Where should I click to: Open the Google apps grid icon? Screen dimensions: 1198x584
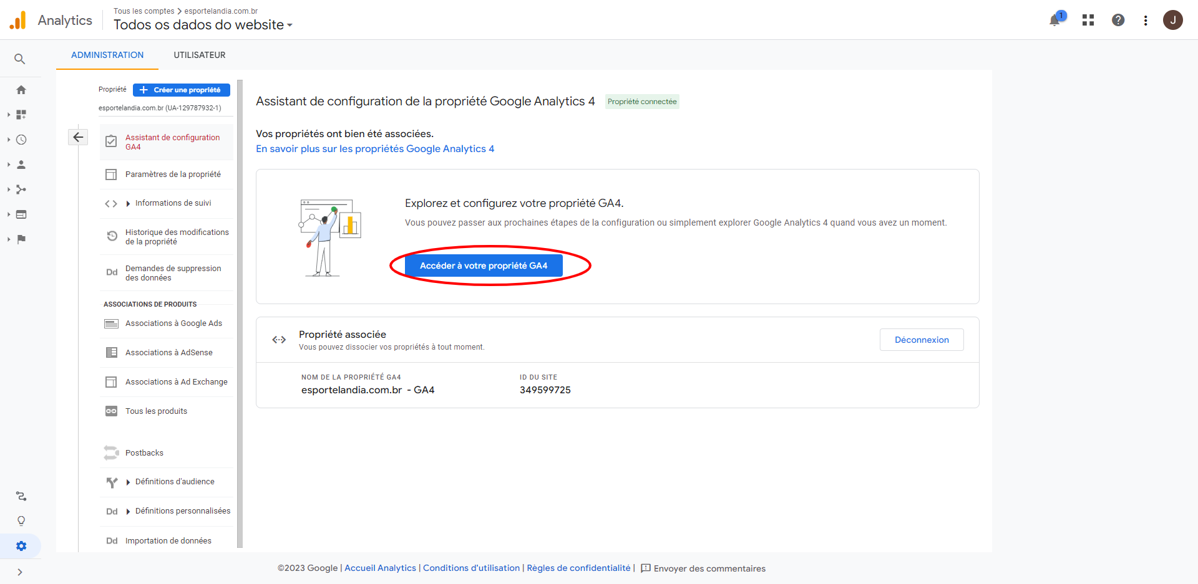(x=1088, y=21)
